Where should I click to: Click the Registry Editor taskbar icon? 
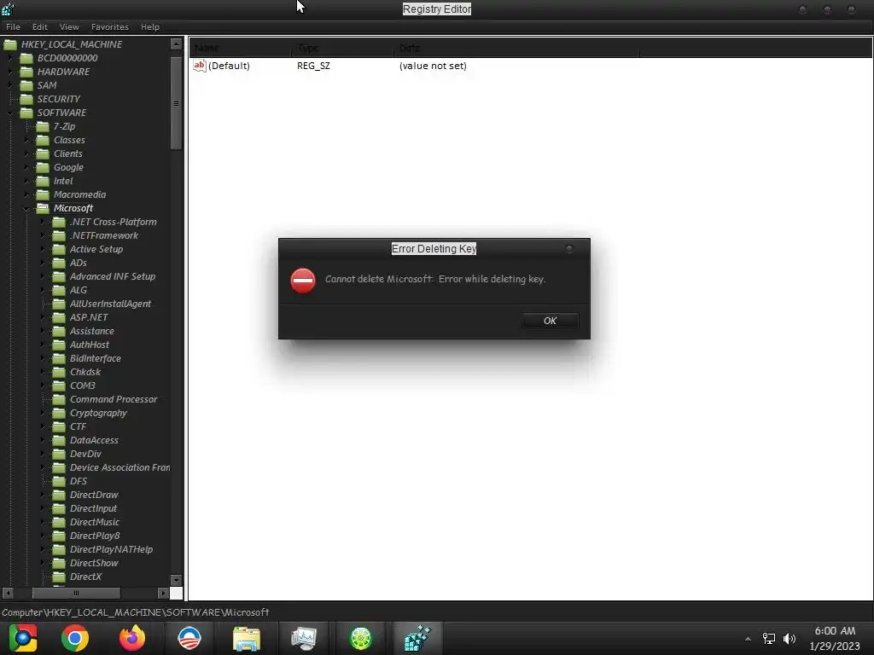point(417,638)
